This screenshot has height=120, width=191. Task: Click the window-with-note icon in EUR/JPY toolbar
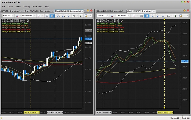coord(181,16)
